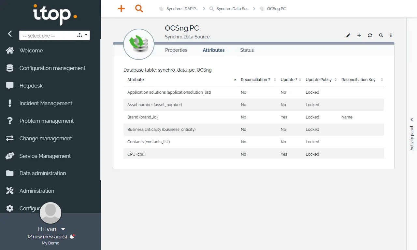Click the Application solutions attribute row

point(253,92)
